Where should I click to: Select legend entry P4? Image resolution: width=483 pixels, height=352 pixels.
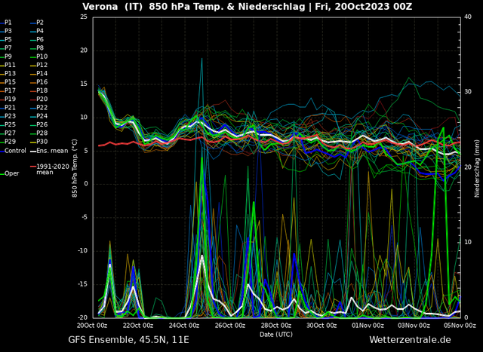click(37, 31)
